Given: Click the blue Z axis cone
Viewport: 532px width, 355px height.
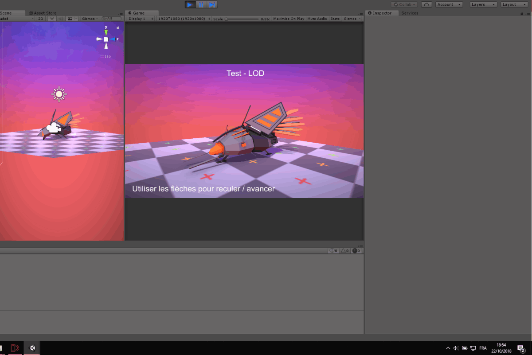Looking at the screenshot, I should click(x=112, y=39).
